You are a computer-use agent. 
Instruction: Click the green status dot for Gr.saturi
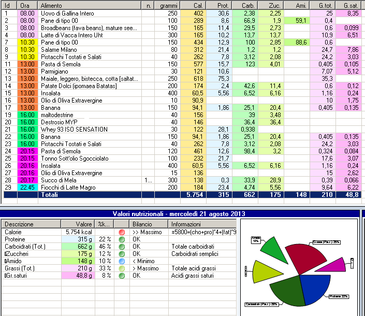[x=122, y=276]
